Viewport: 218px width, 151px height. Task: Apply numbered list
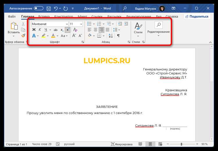(99, 24)
